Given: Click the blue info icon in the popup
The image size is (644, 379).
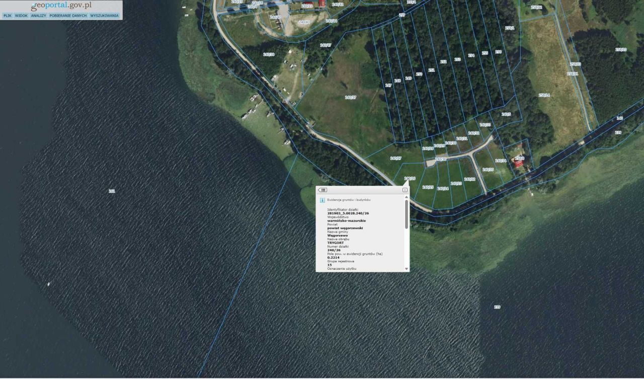Looking at the screenshot, I should pos(322,200).
